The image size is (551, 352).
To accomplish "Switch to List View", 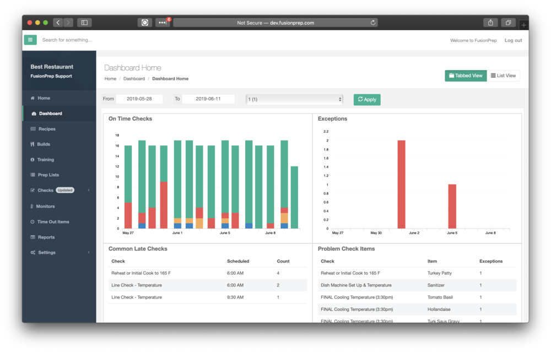I will pos(503,75).
